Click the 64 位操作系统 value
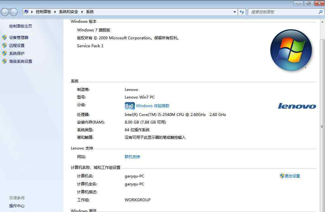Viewport: 325px width, 212px height. pos(137,130)
